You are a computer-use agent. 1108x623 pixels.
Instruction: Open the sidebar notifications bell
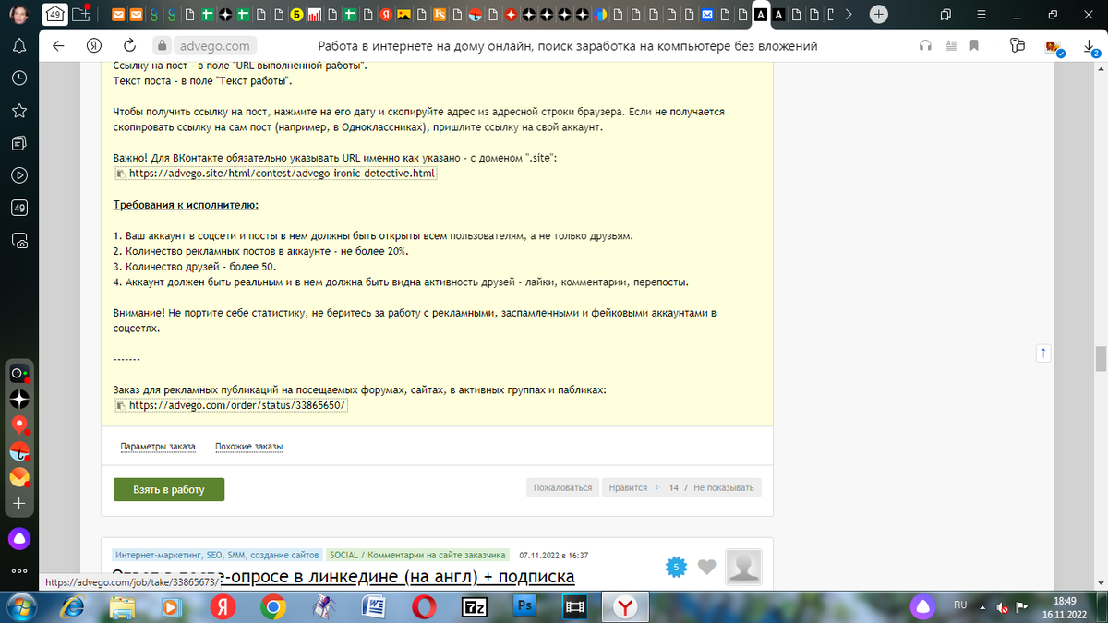pyautogui.click(x=19, y=46)
